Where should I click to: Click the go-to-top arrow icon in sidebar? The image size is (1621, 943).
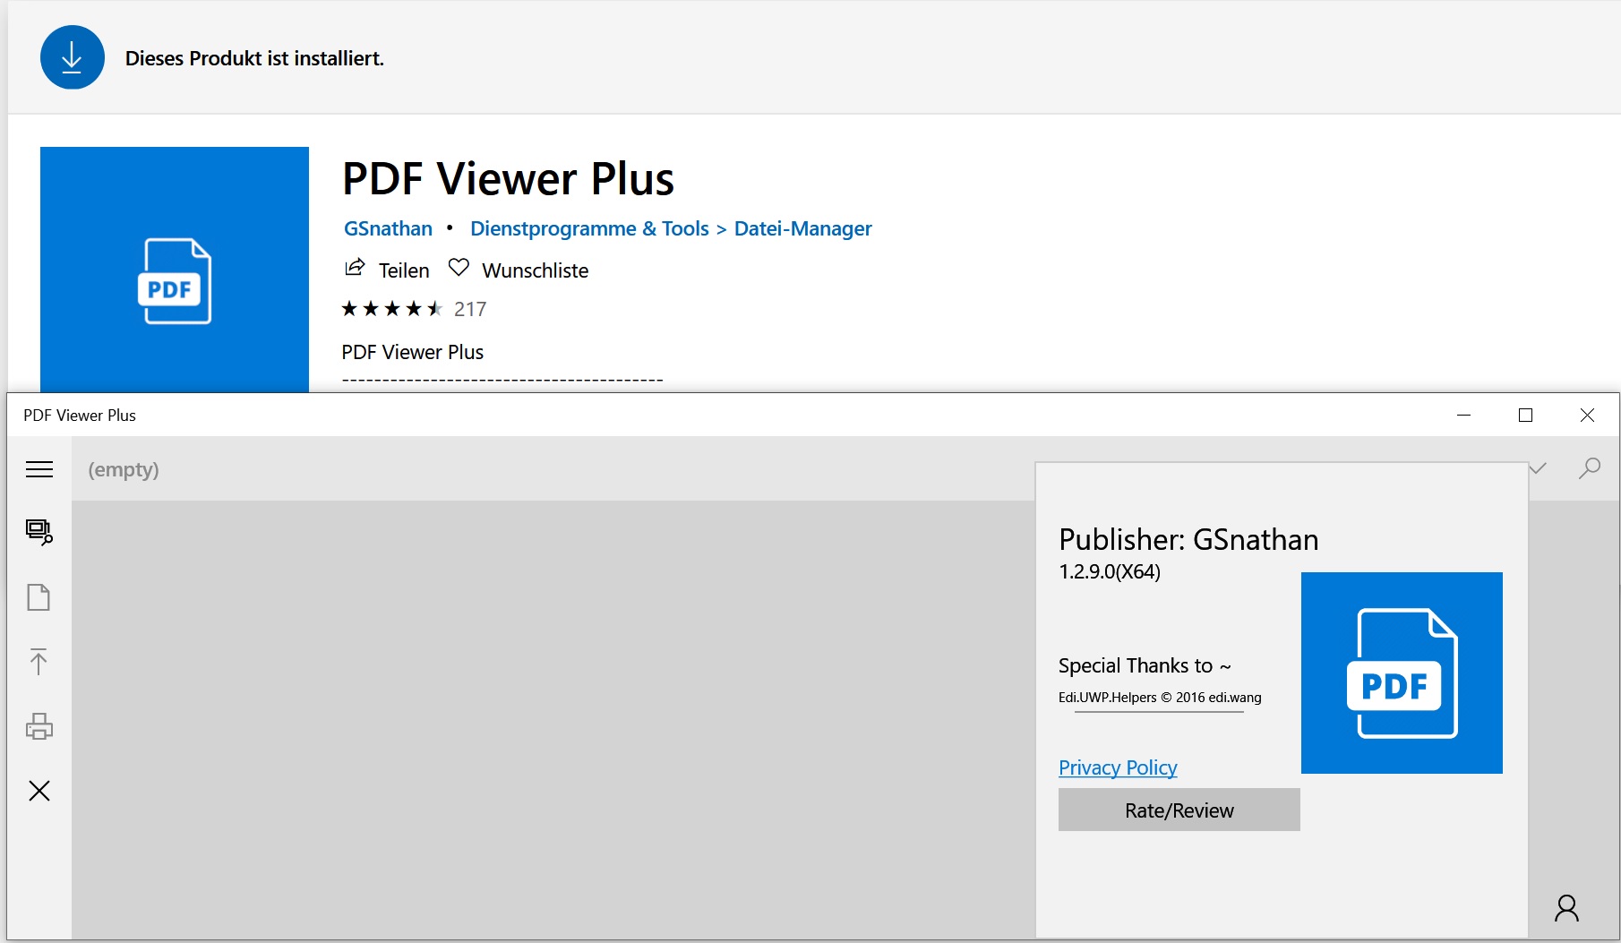tap(39, 662)
